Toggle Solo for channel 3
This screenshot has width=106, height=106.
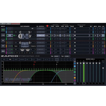click(100, 36)
